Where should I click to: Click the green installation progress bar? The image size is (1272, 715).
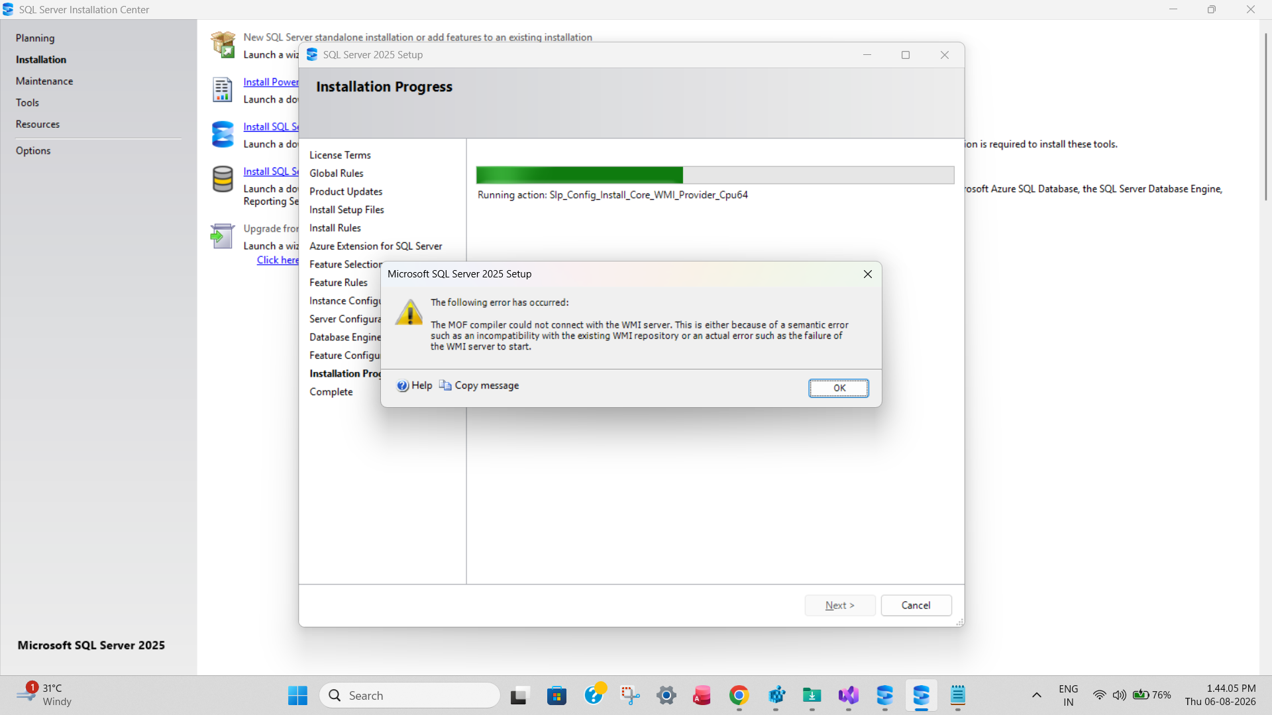[x=715, y=175]
